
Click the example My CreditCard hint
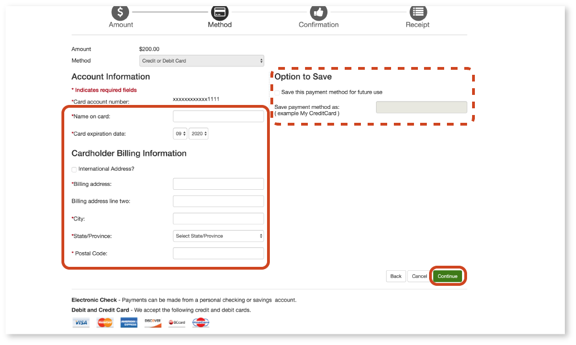point(307,113)
